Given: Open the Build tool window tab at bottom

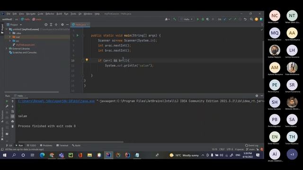Looking at the screenshot, I should [76, 145].
